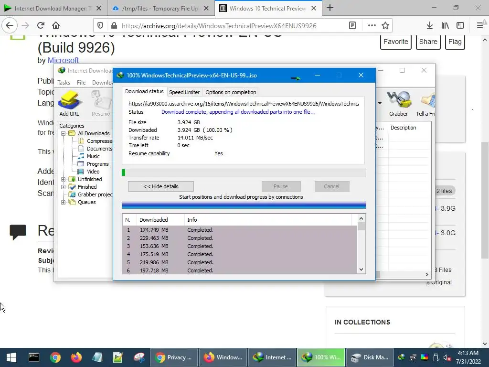Select the Documents category

(99, 149)
